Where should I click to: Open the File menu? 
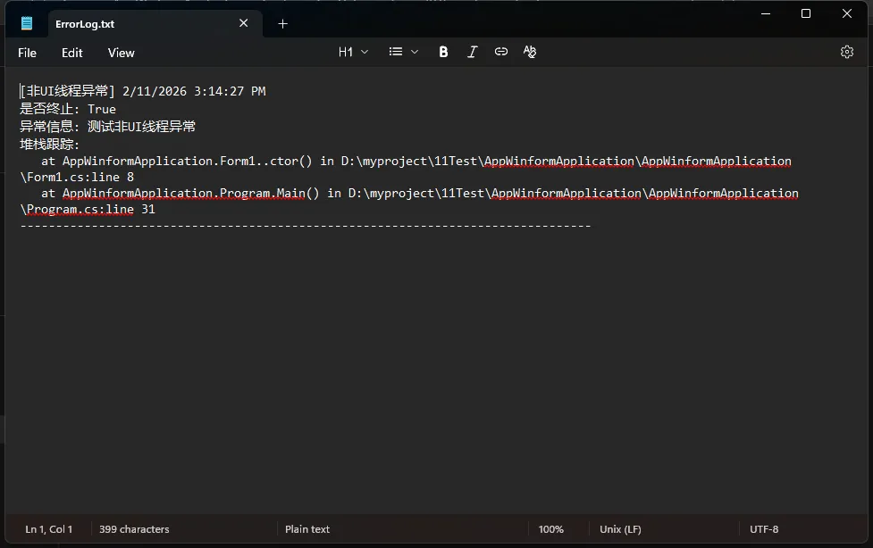tap(27, 53)
